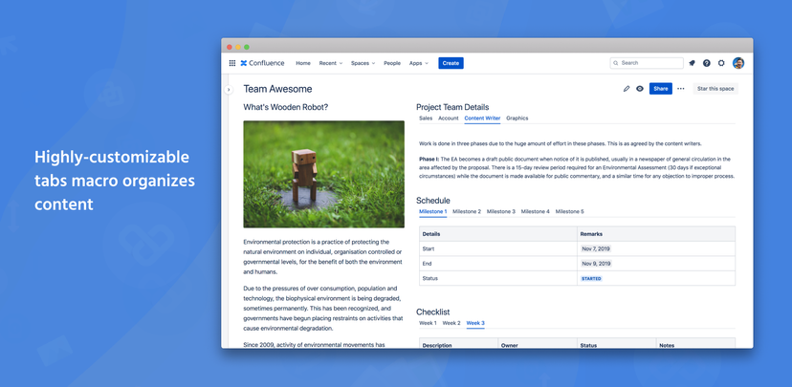Viewport: 792px width, 387px height.
Task: Click the Confluence logo
Action: pos(262,63)
